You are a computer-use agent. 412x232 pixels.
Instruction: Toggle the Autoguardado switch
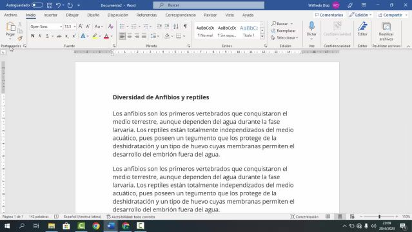(37, 5)
